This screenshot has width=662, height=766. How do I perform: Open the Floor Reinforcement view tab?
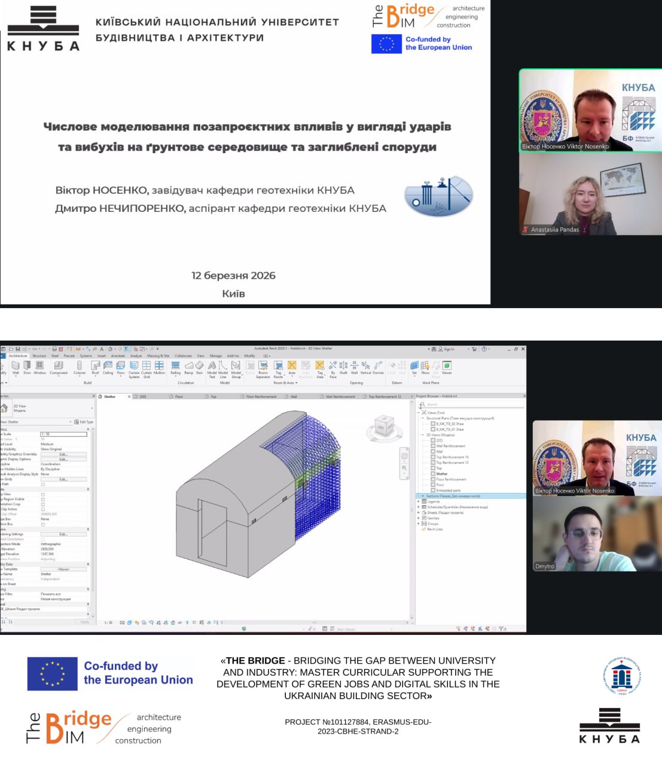coord(261,396)
